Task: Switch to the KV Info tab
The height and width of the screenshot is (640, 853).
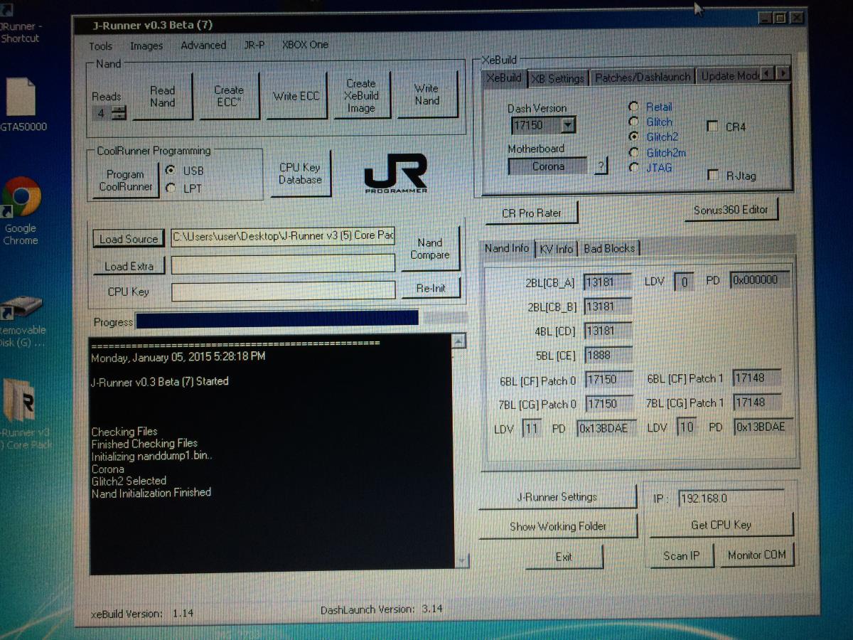Action: (556, 249)
